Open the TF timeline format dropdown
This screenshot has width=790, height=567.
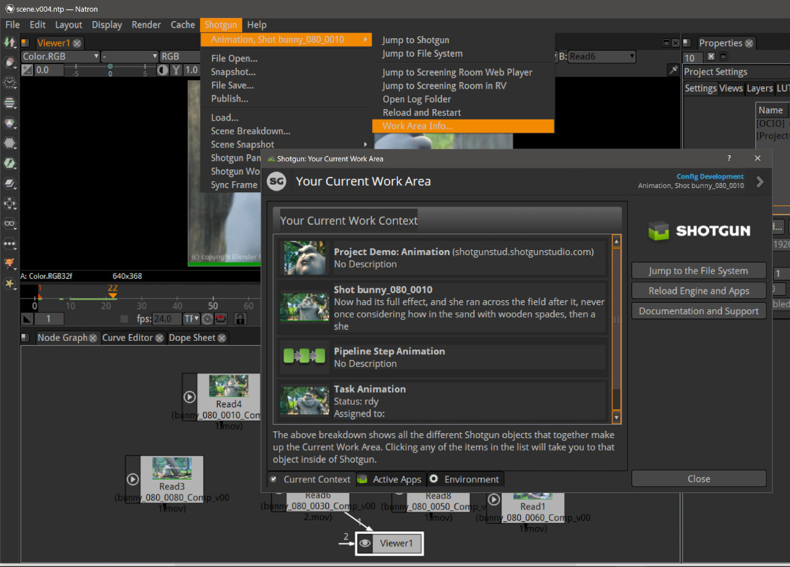(191, 319)
